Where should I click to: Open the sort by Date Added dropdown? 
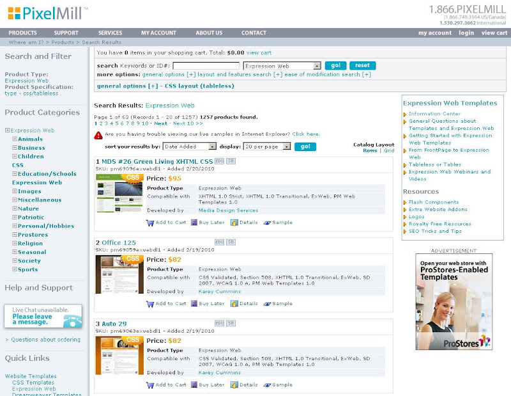[189, 147]
